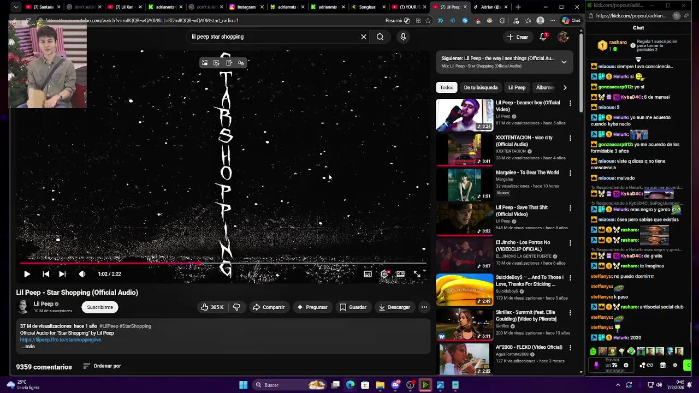Open the browser profile icon
Viewport: 699px width, 393px height.
point(540,21)
